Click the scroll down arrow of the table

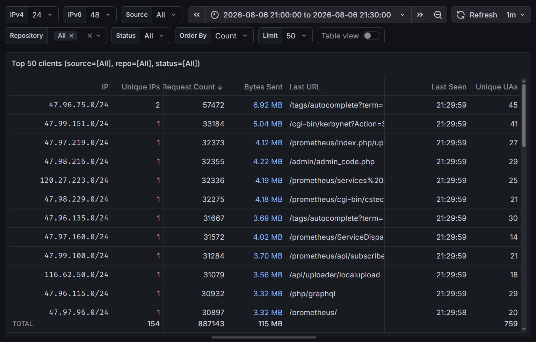point(523,329)
